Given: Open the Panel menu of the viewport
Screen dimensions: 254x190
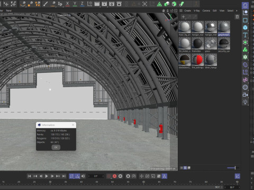Looking at the screenshot, I should point(9,11).
